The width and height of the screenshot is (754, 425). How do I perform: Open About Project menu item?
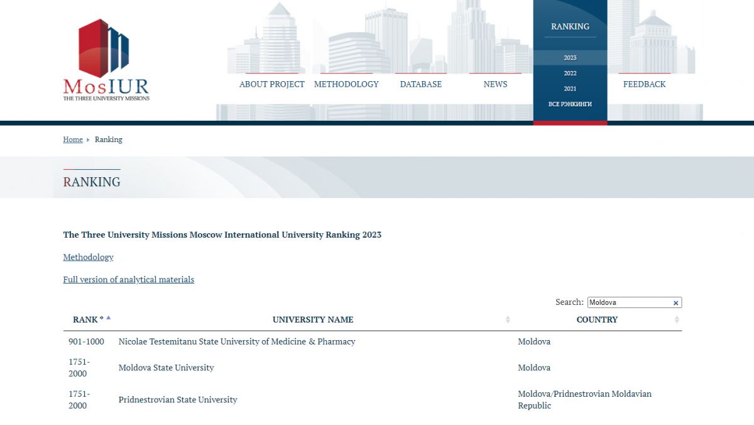point(271,84)
